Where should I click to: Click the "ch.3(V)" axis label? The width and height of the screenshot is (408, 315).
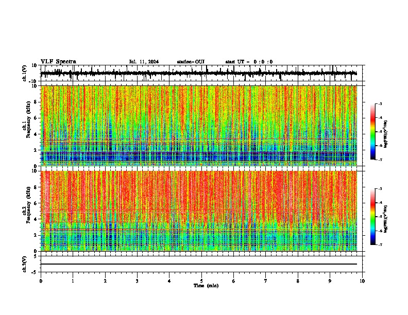pyautogui.click(x=25, y=264)
